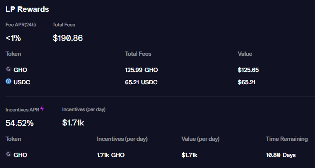This screenshot has width=315, height=168.
Task: Click the GHO label in incentives table
Action: coord(20,155)
